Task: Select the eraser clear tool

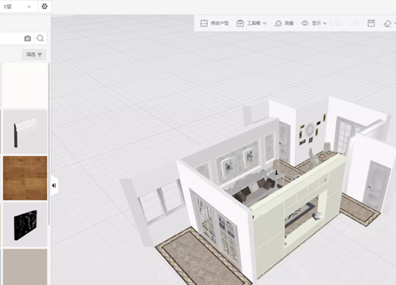Action: tap(387, 24)
